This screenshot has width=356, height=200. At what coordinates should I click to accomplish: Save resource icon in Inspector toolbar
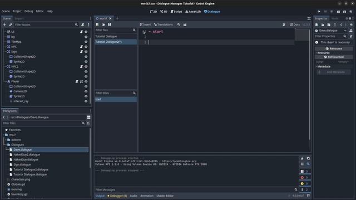click(x=329, y=24)
